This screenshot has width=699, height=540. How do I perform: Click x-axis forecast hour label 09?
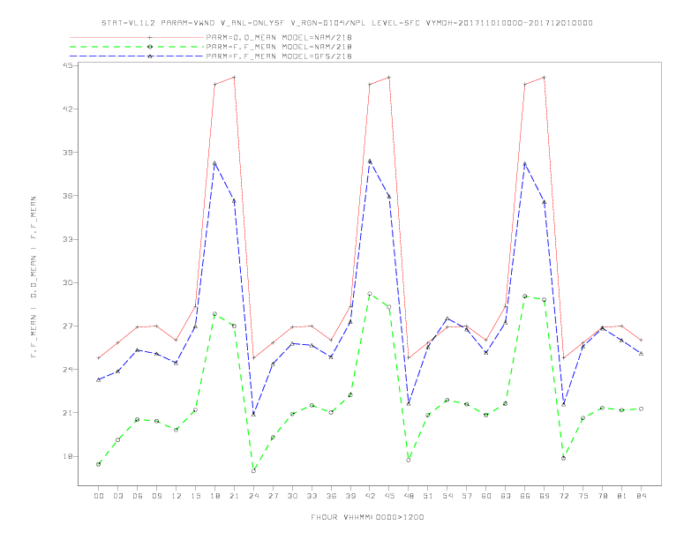coord(156,496)
